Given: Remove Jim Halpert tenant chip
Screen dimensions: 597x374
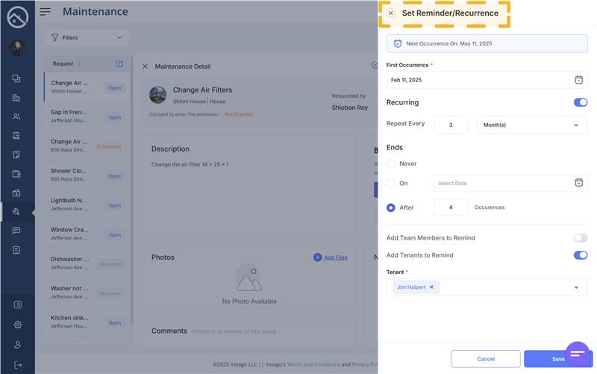Looking at the screenshot, I should click(x=431, y=287).
